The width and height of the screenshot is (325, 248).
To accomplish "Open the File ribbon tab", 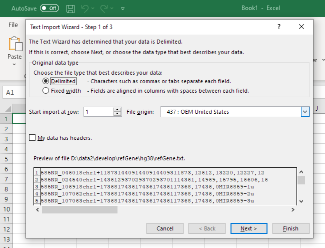I will click(13, 25).
